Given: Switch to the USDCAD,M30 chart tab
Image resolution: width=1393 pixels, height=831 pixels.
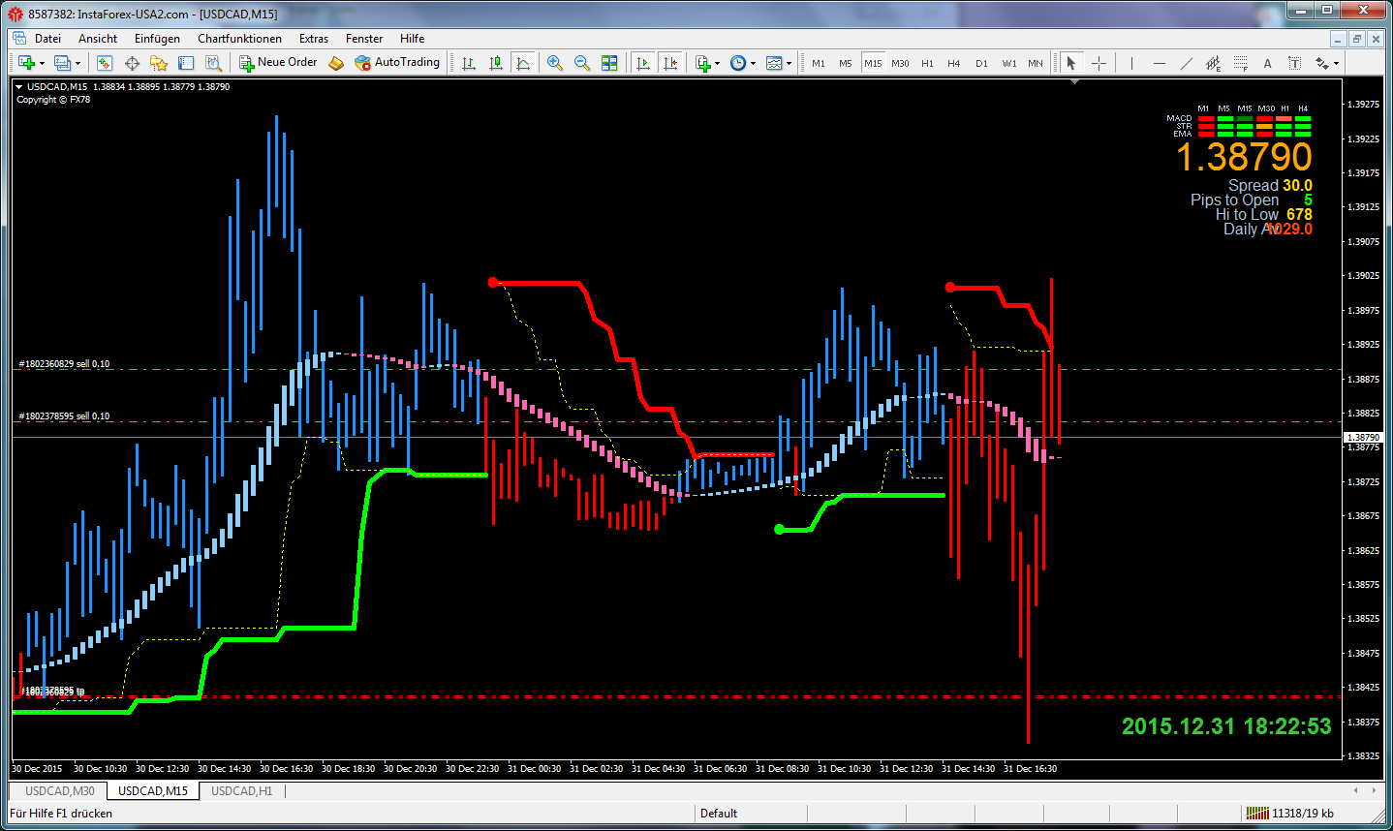Looking at the screenshot, I should click(60, 791).
